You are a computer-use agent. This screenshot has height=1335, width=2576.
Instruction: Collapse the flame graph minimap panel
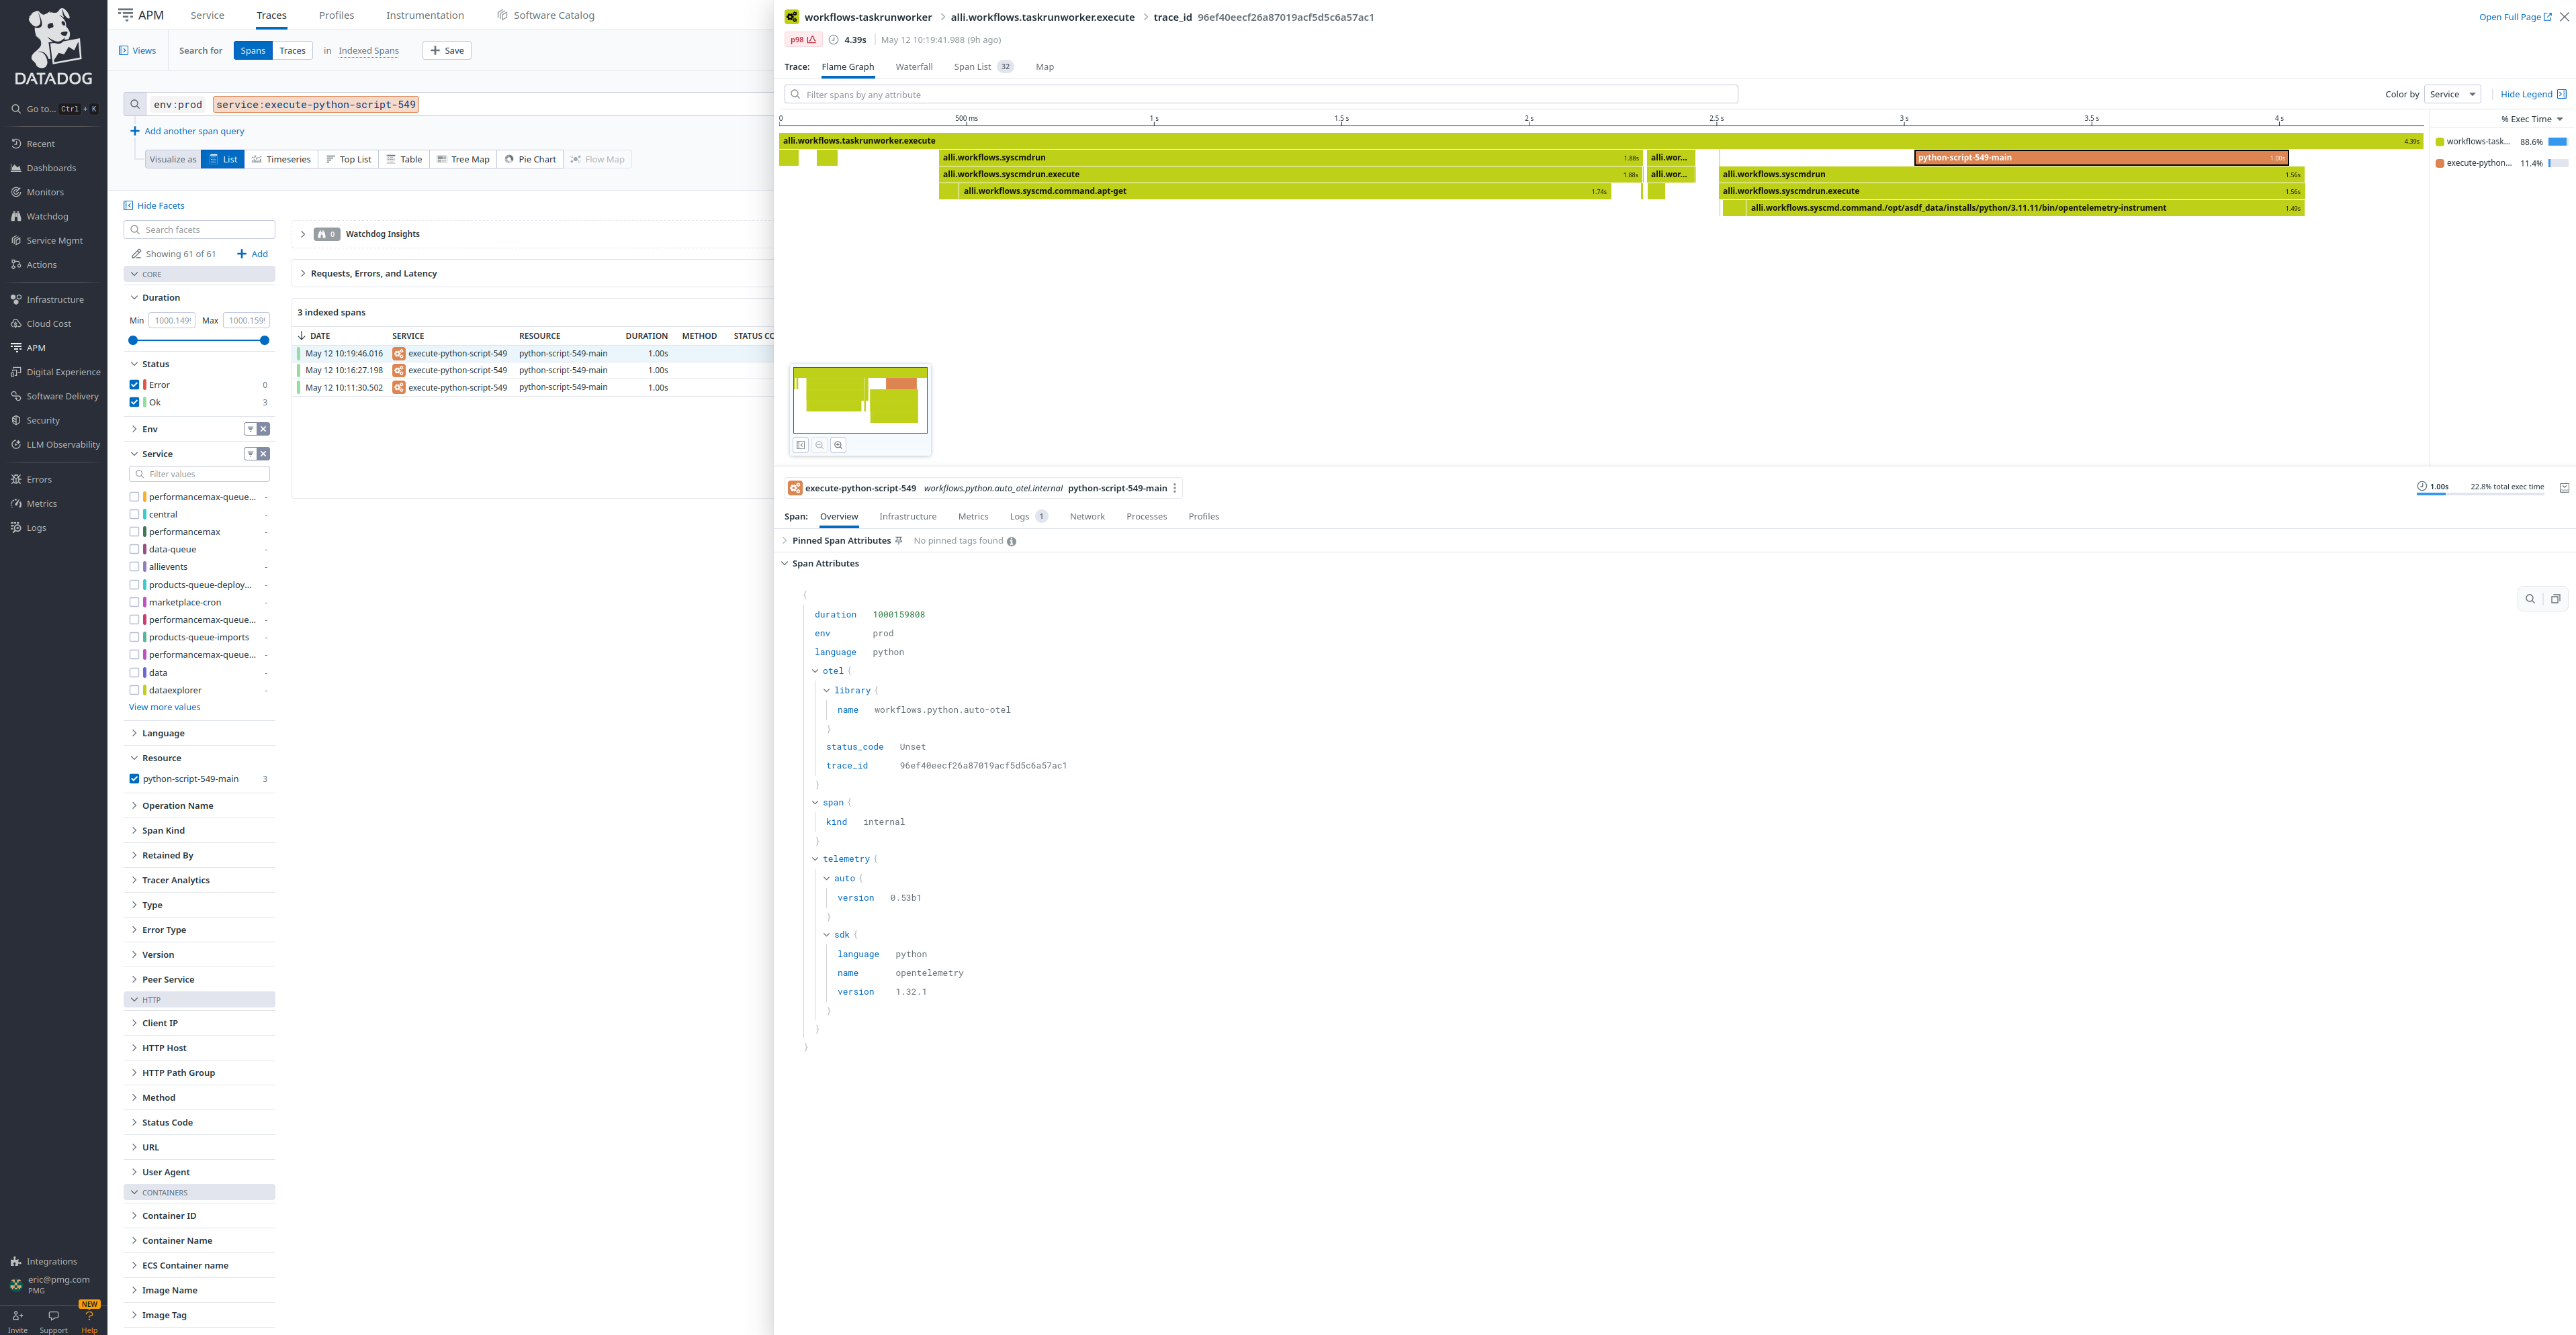tap(801, 445)
